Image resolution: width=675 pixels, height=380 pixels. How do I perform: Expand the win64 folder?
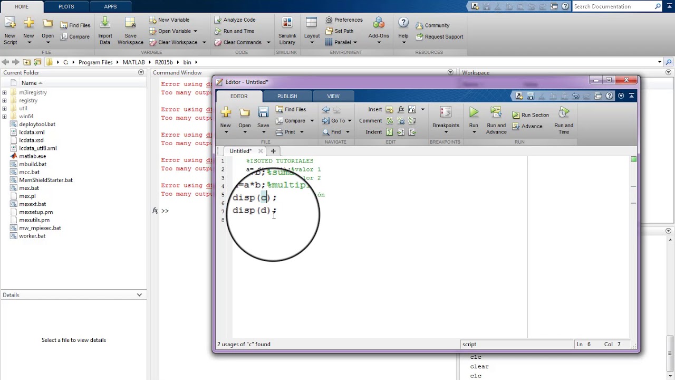[4, 116]
